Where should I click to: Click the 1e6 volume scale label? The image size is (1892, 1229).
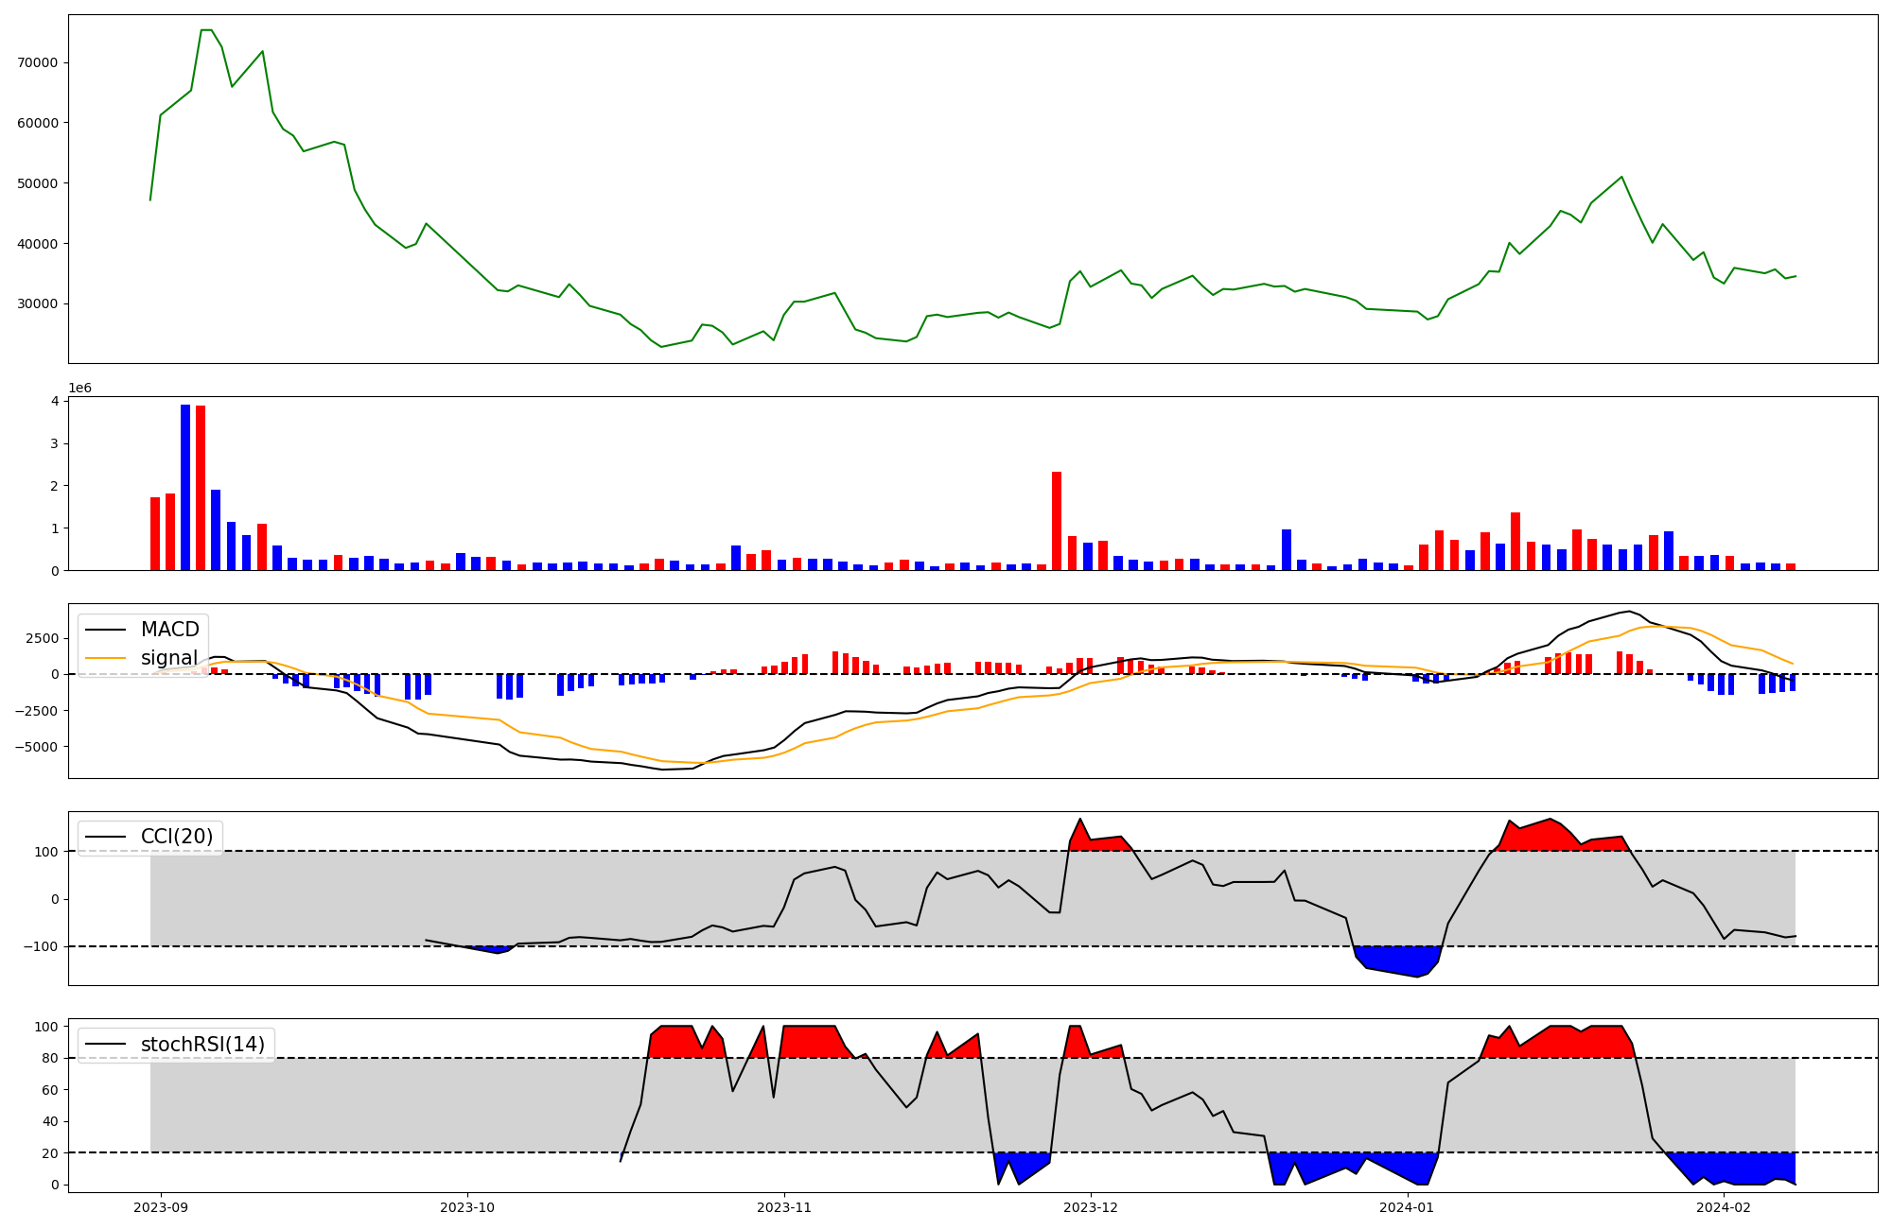[79, 389]
